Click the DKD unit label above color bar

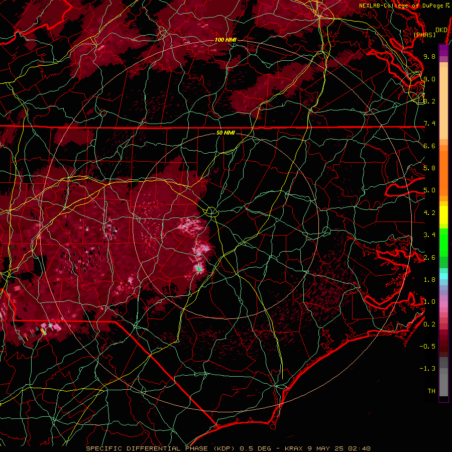click(x=441, y=30)
